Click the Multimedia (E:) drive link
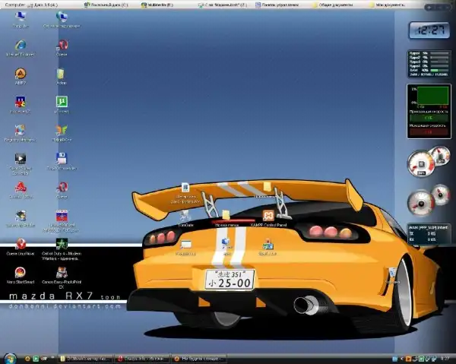Image resolution: width=456 pixels, height=364 pixels. pyautogui.click(x=158, y=4)
